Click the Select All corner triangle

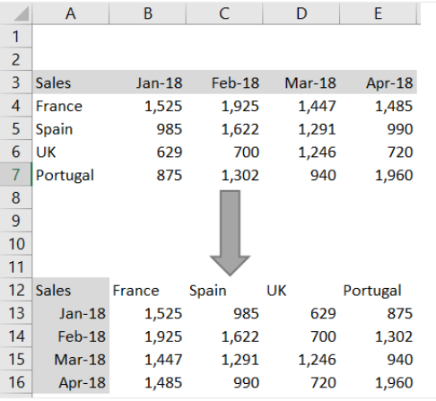tap(22, 13)
